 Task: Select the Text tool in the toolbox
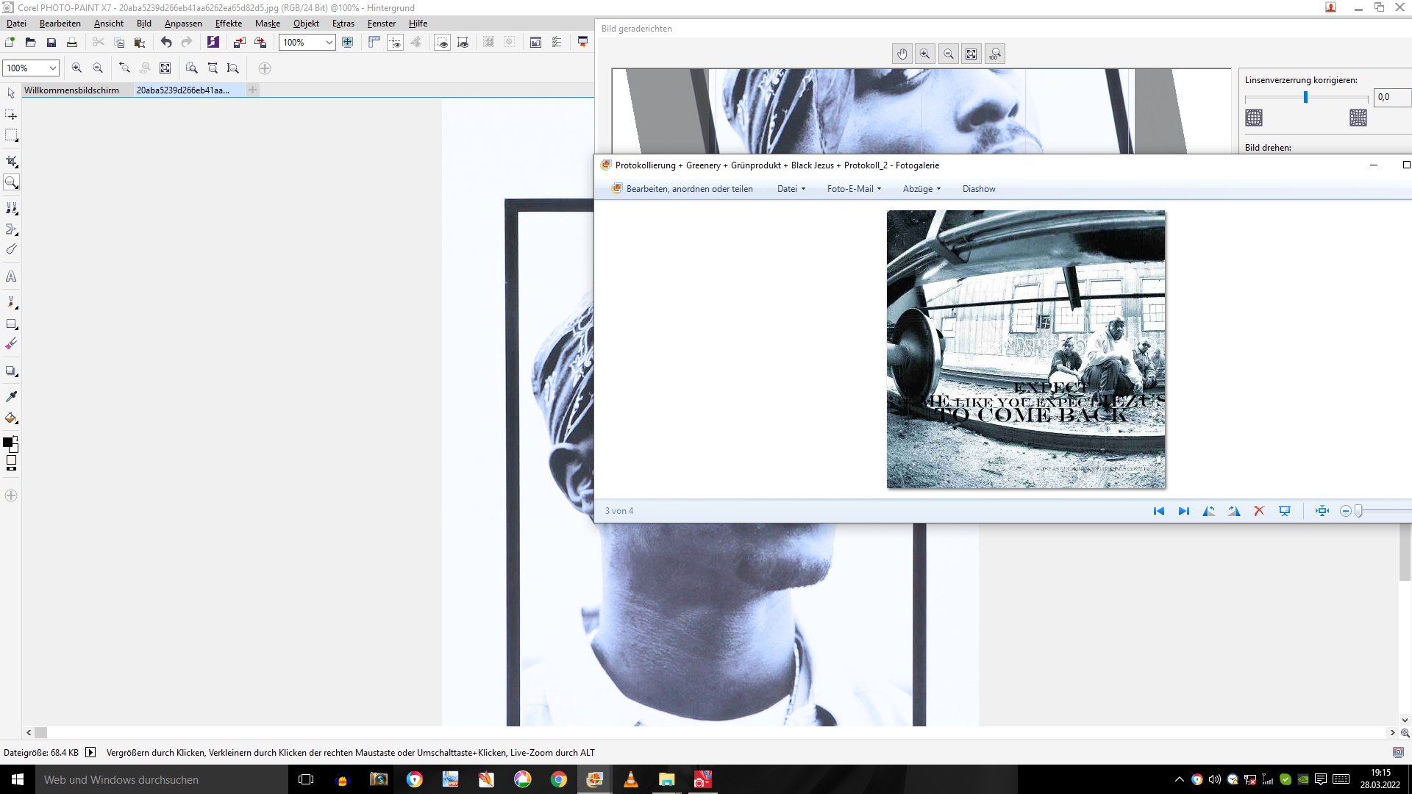pyautogui.click(x=11, y=277)
